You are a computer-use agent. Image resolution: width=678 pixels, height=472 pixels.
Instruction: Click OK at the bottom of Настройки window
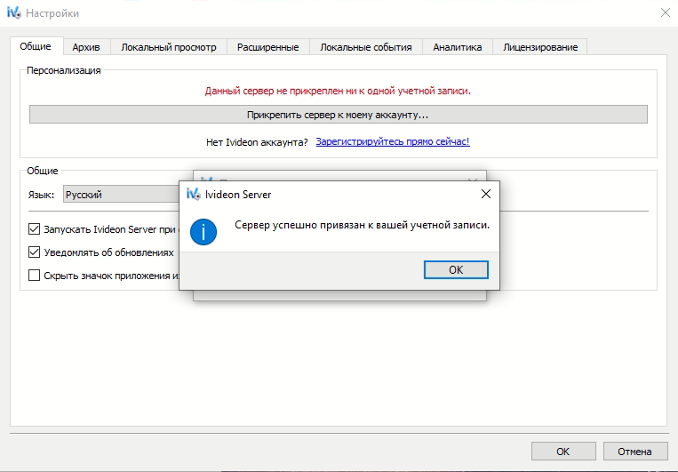[563, 452]
